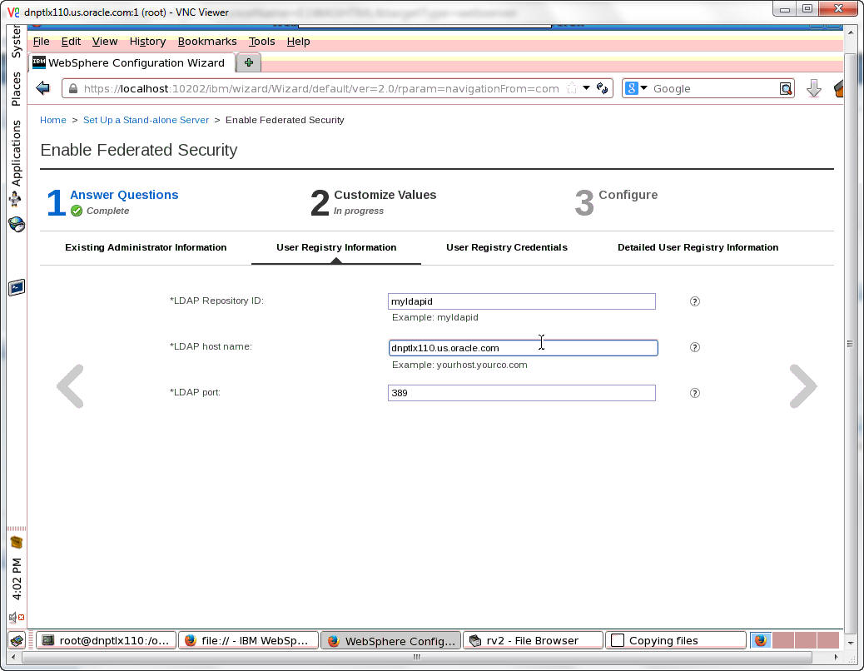Open the Bookmarks menu
The image size is (864, 671).
[207, 42]
